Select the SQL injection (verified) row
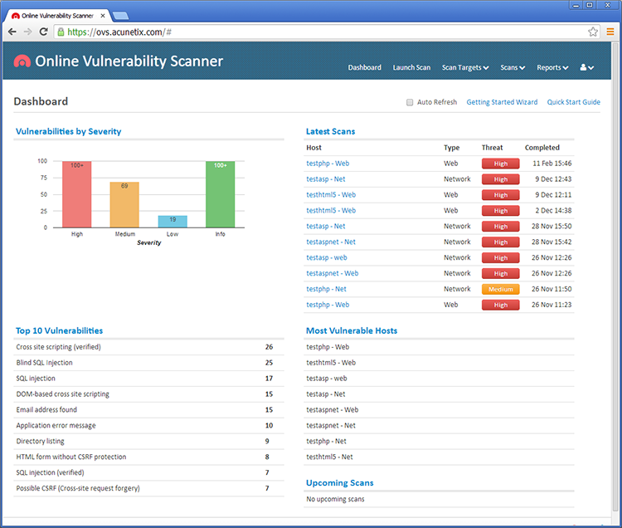 tap(148, 472)
